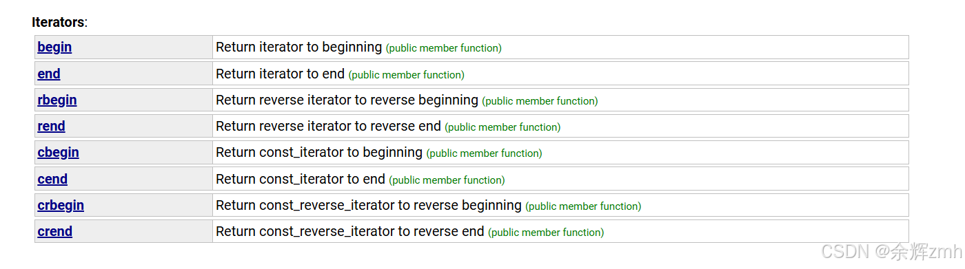965x269 pixels.
Task: Click 'Return reverse iterator to reverse end' text
Action: coord(328,127)
